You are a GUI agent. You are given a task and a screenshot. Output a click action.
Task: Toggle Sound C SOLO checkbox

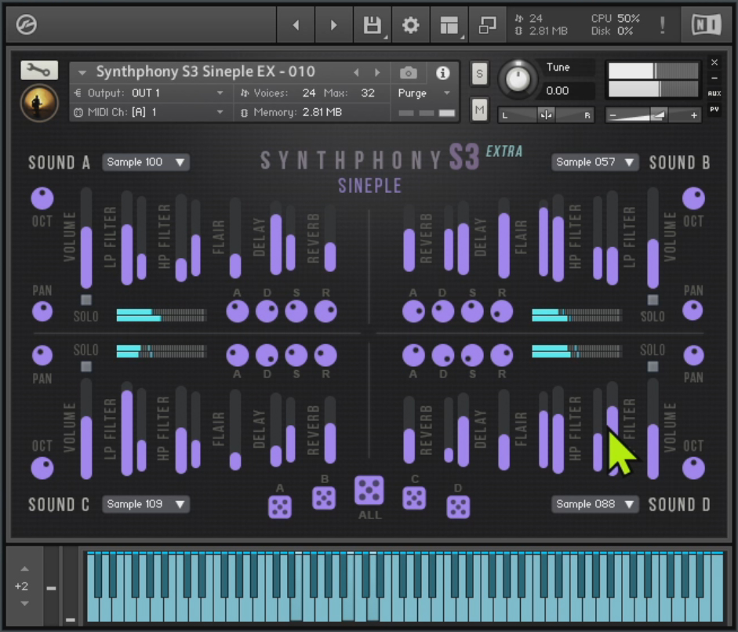click(x=85, y=366)
